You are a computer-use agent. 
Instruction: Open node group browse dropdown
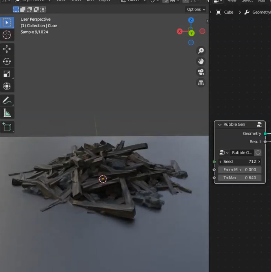coord(224,153)
